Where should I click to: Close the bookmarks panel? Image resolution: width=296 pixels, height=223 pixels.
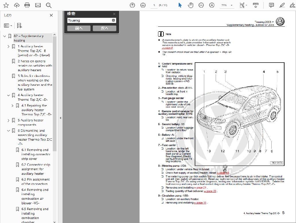tap(51, 15)
